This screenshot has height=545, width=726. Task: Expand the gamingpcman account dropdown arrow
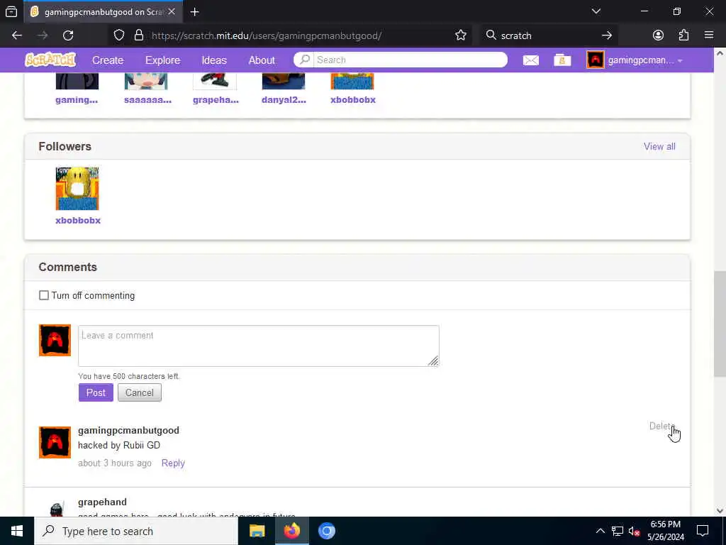[680, 61]
